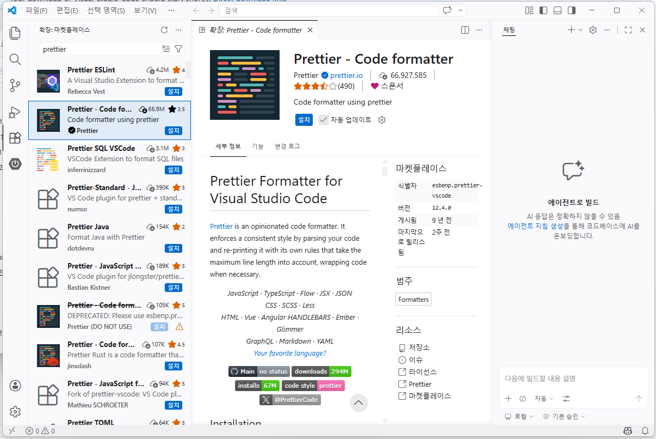The height and width of the screenshot is (439, 656).
Task: Click the power-shaped hexagon activity bar icon
Action: coord(15,164)
